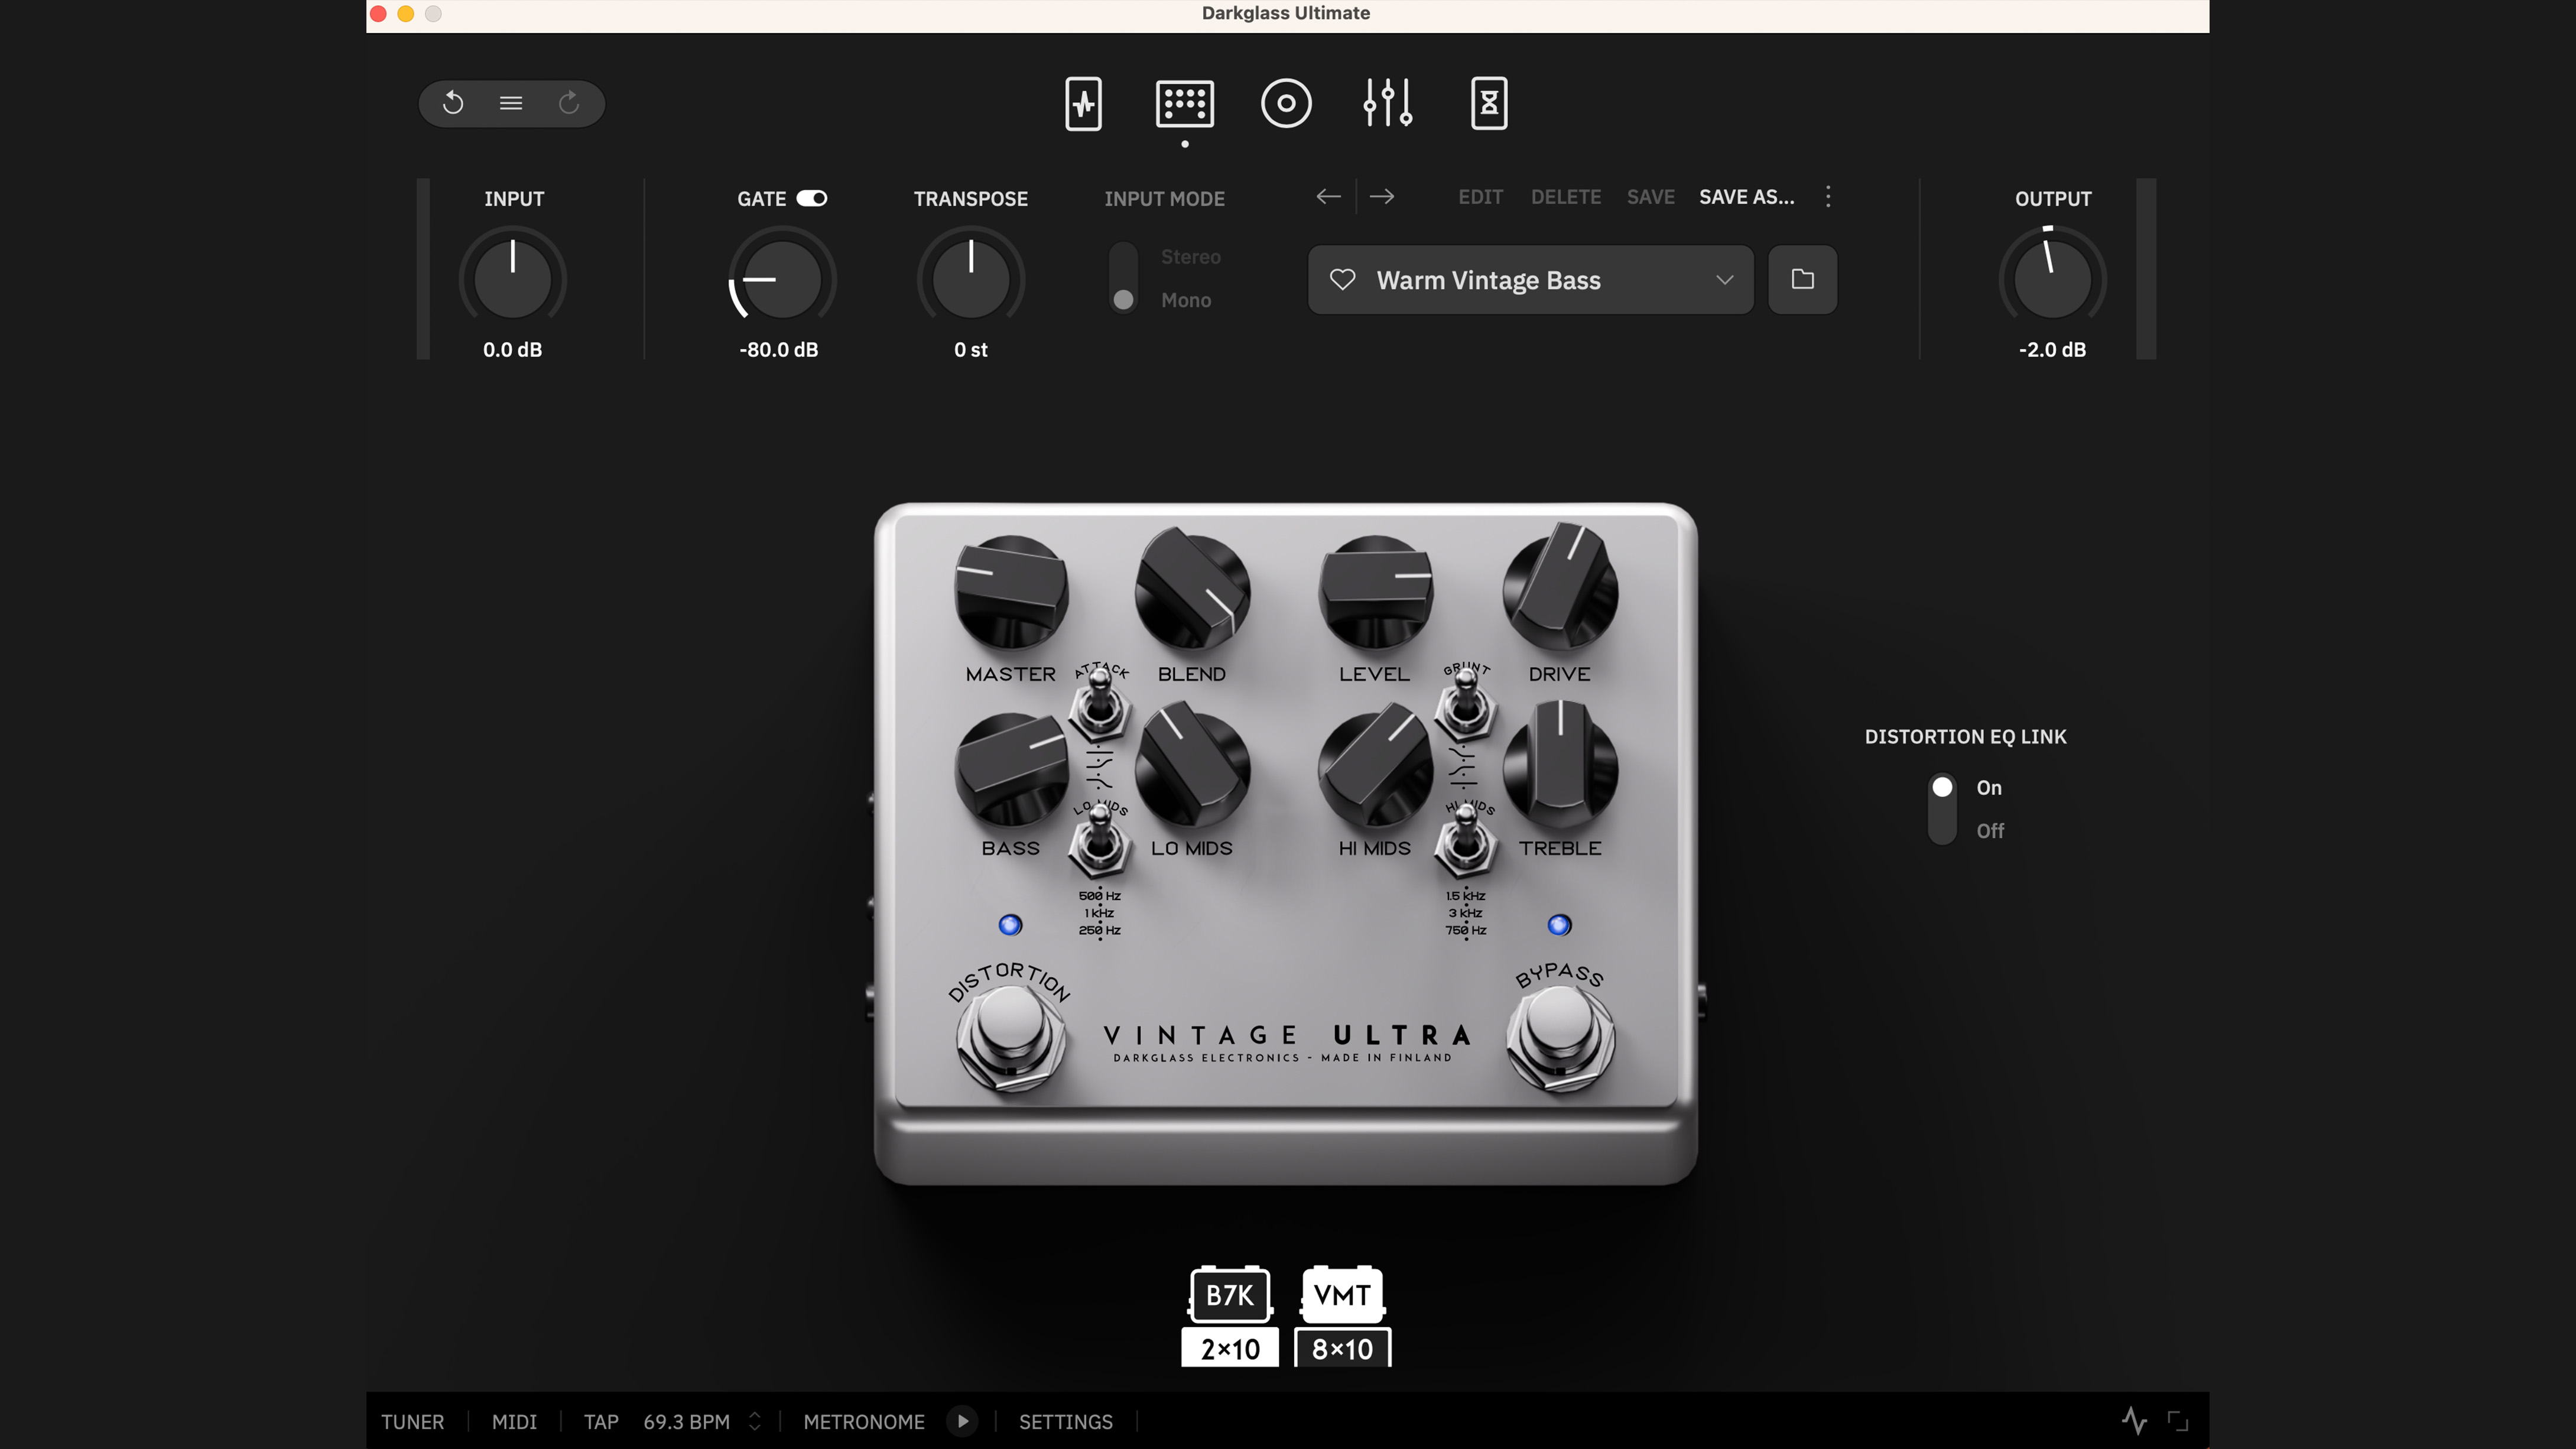
Task: Click the SAVE preset button
Action: [1650, 197]
